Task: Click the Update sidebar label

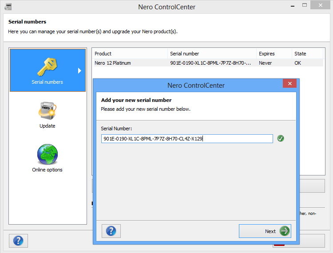Action: [48, 126]
